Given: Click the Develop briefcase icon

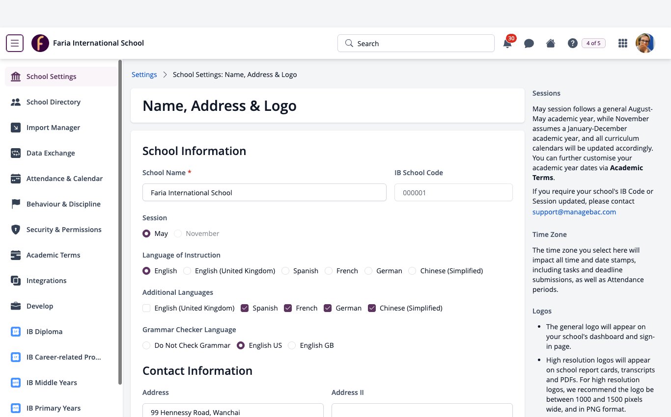Looking at the screenshot, I should pyautogui.click(x=16, y=306).
